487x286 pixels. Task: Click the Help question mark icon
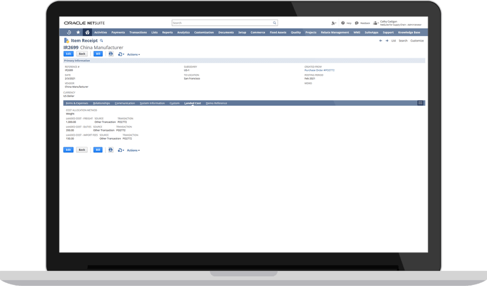click(x=343, y=23)
